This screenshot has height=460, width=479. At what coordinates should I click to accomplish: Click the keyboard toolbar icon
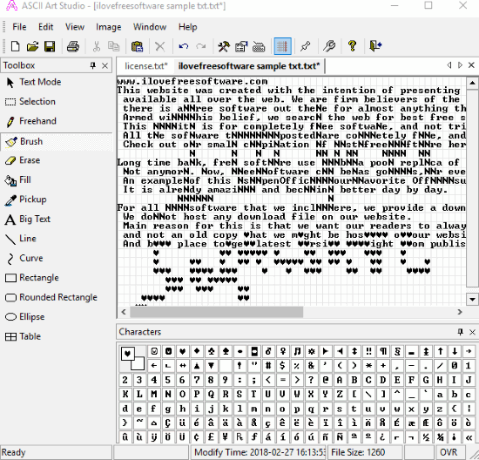[x=259, y=46]
